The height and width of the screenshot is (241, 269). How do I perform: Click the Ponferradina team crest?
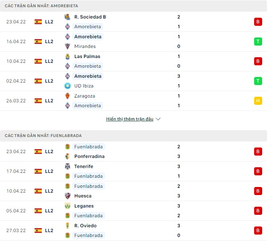[68, 156]
